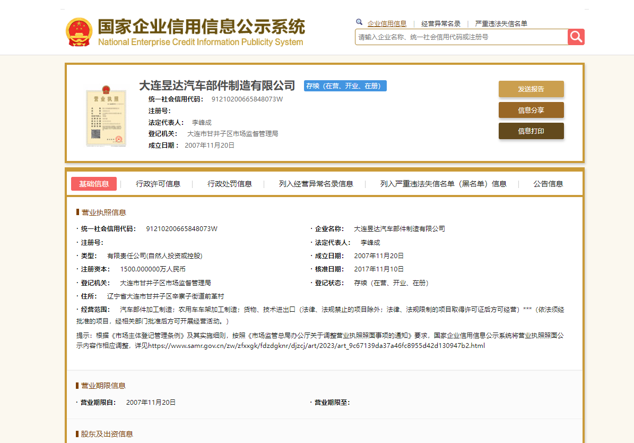
Task: Click the credit code value in the header card
Action: (247, 99)
